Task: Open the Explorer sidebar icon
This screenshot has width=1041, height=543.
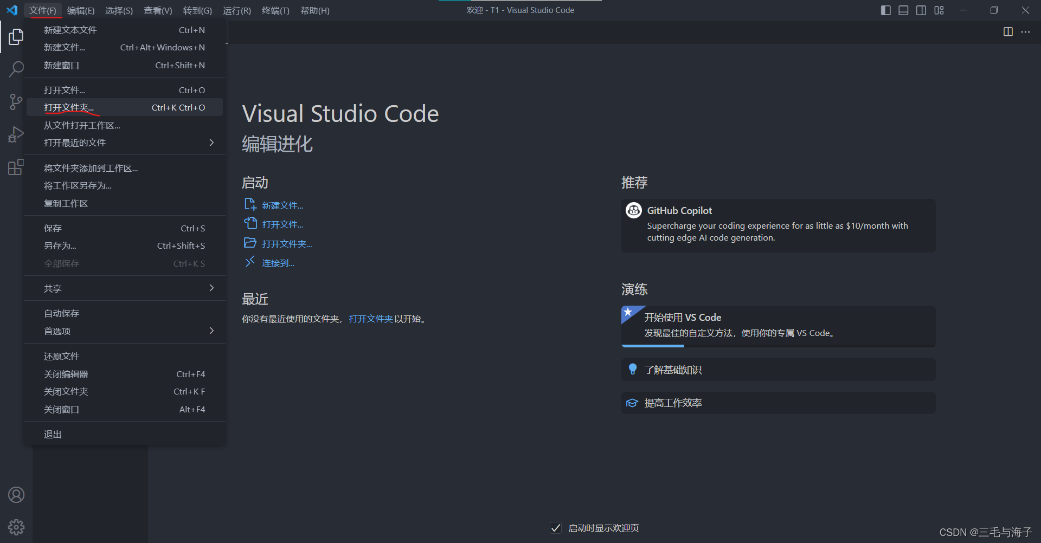Action: point(16,36)
